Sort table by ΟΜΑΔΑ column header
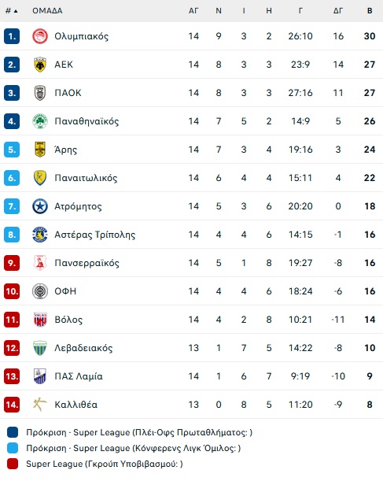This screenshot has height=481, width=383. tap(47, 11)
